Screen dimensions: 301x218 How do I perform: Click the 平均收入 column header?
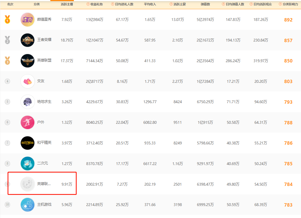click(x=150, y=4)
